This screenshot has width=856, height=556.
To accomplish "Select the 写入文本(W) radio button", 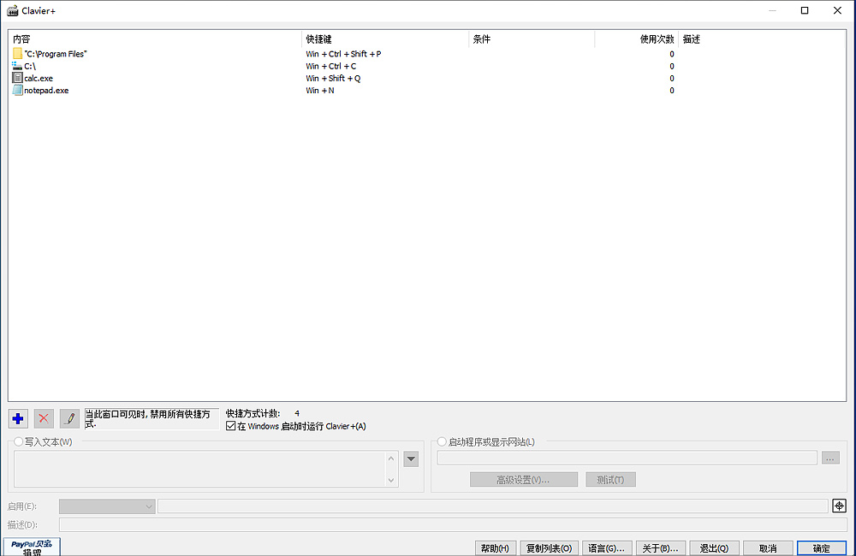I will (19, 442).
